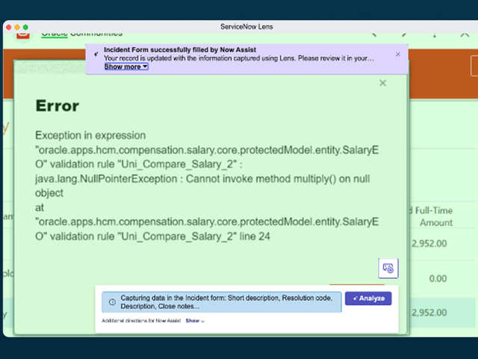
Task: Dismiss the Now Assist notification banner
Action: tap(398, 55)
